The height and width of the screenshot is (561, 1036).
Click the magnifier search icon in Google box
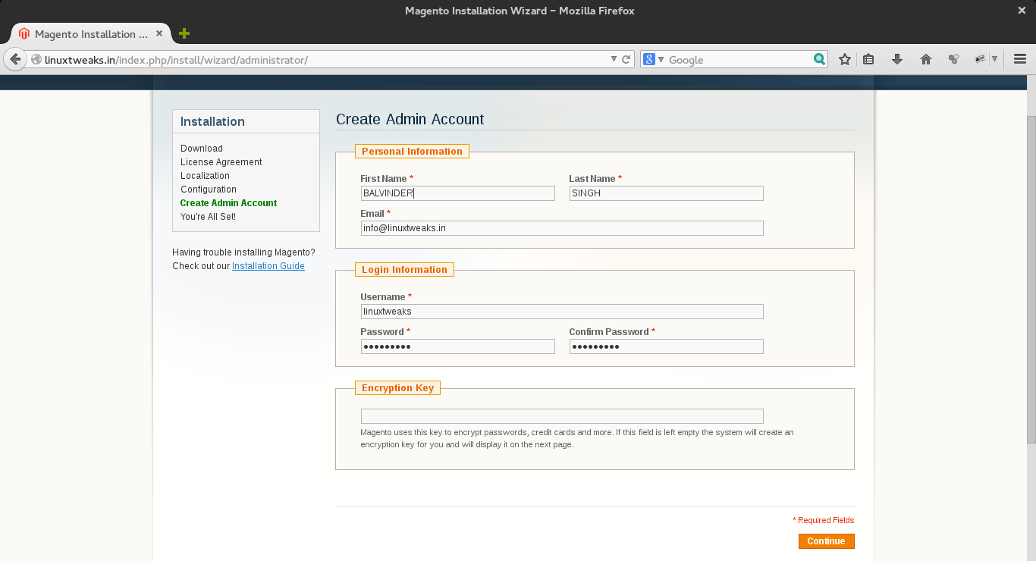[819, 59]
